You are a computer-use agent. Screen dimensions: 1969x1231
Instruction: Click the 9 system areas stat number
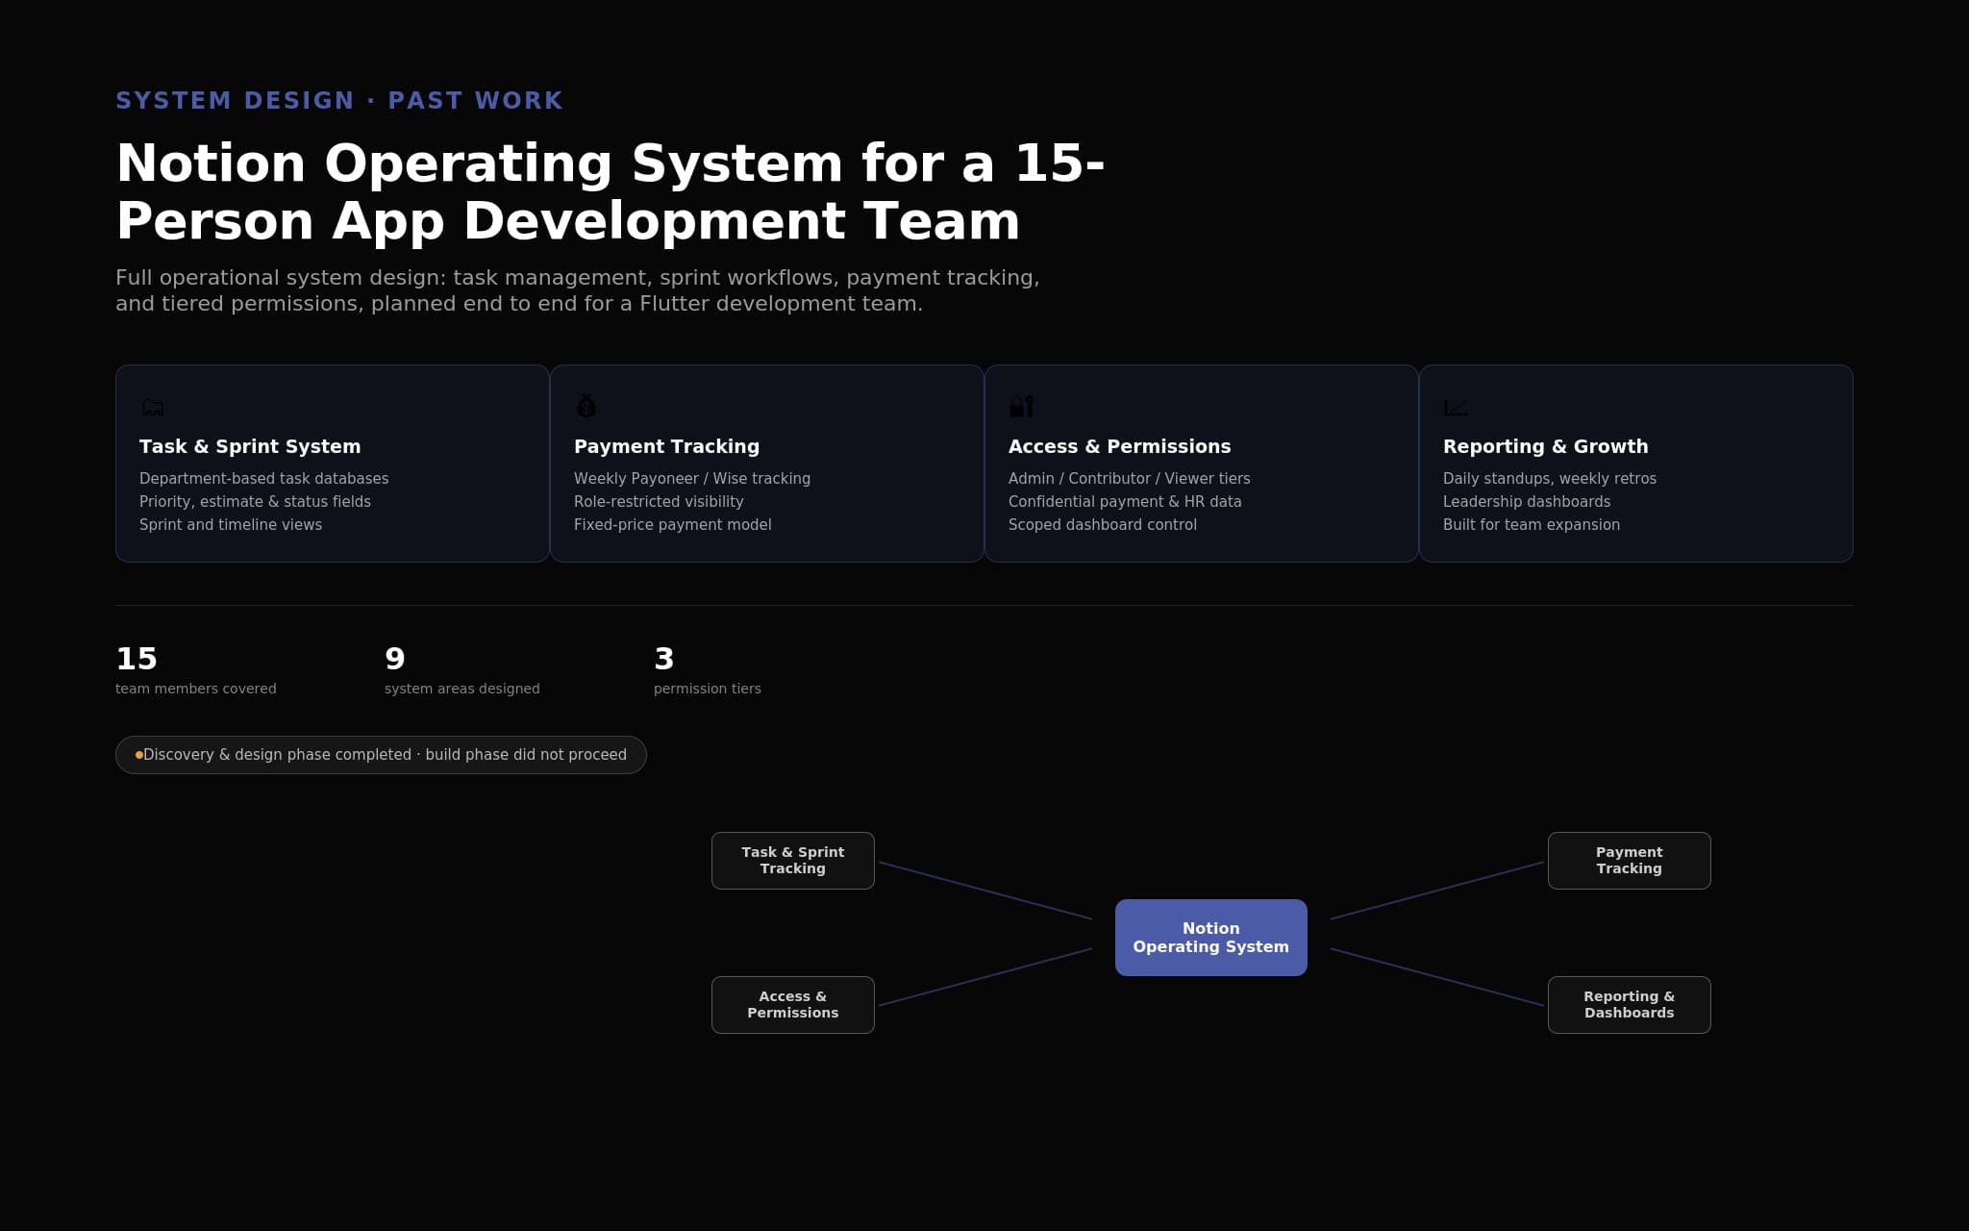pyautogui.click(x=395, y=659)
